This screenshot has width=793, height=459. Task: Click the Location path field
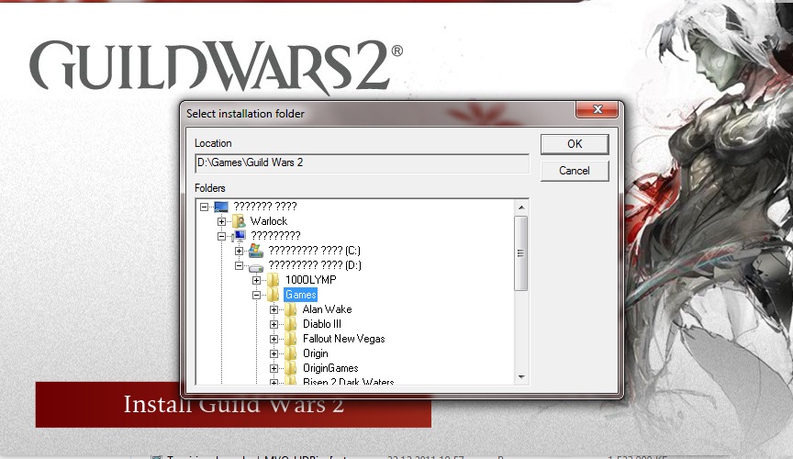(x=363, y=163)
